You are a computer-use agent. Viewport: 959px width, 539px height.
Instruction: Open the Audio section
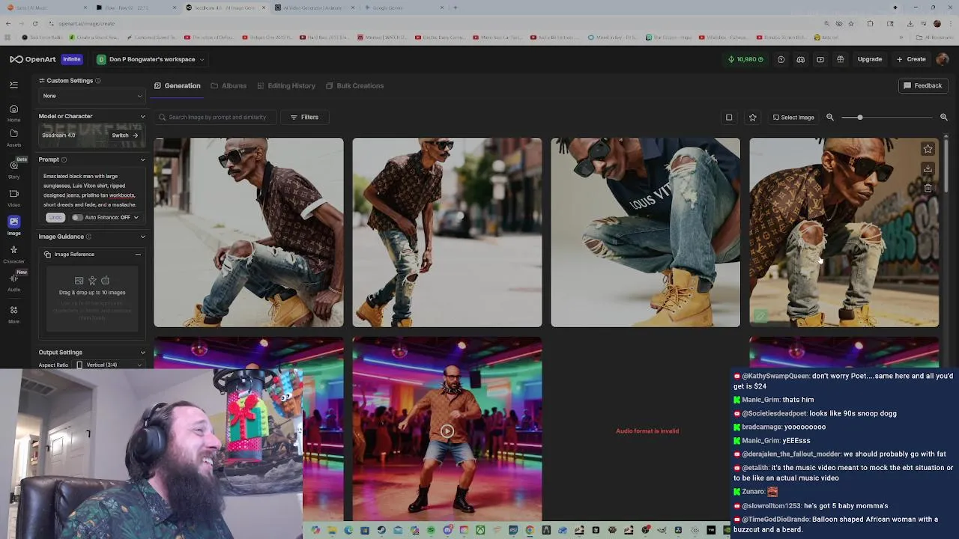[13, 282]
